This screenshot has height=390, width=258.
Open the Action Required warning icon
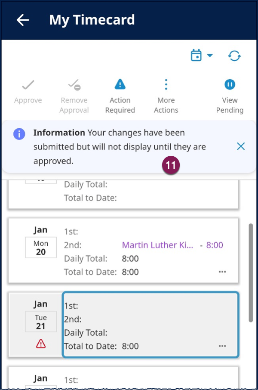pos(120,84)
